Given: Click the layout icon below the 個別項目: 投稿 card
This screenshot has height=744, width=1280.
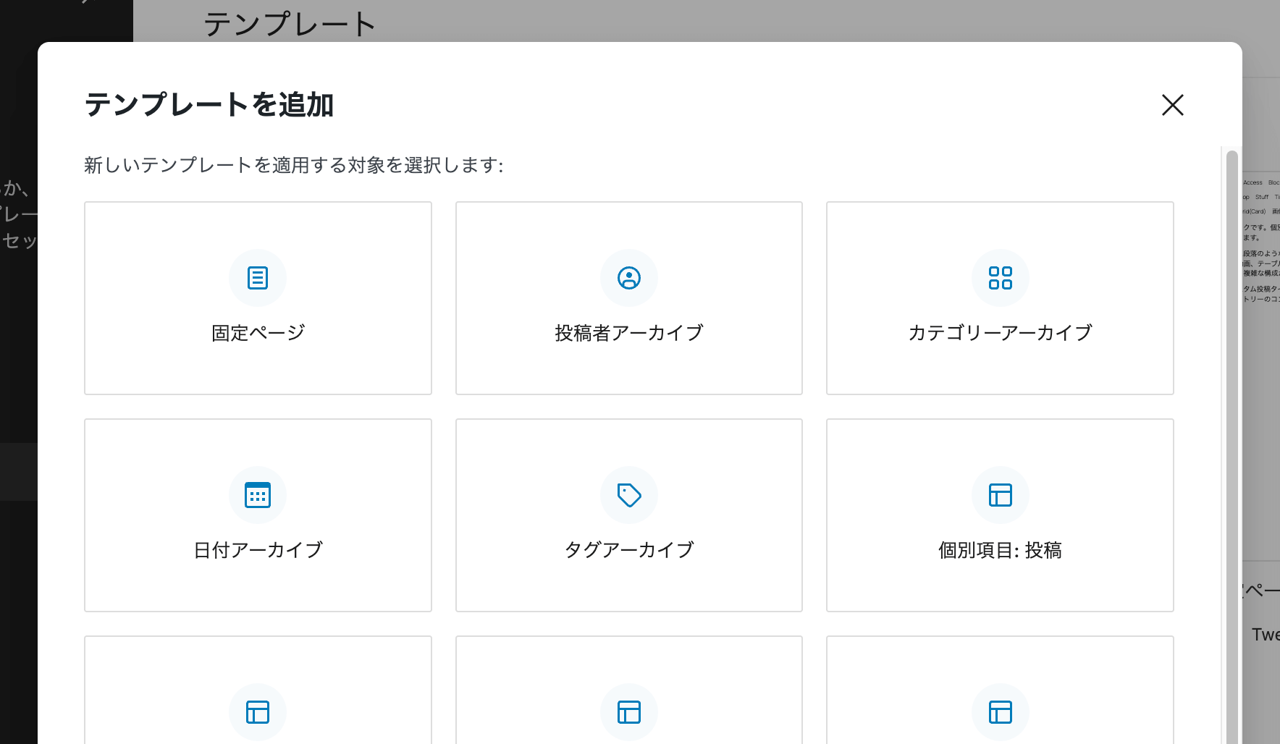Looking at the screenshot, I should (1000, 712).
